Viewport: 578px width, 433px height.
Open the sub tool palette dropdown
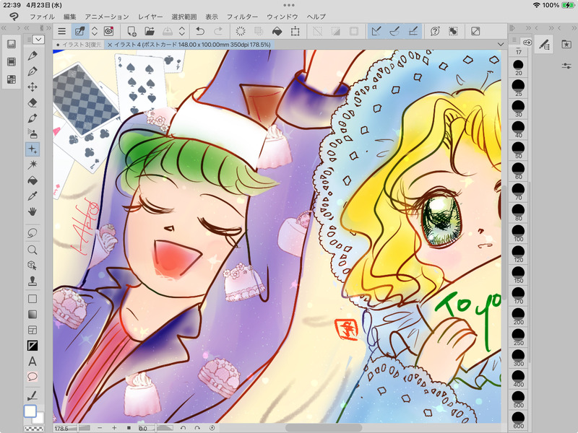(x=38, y=40)
